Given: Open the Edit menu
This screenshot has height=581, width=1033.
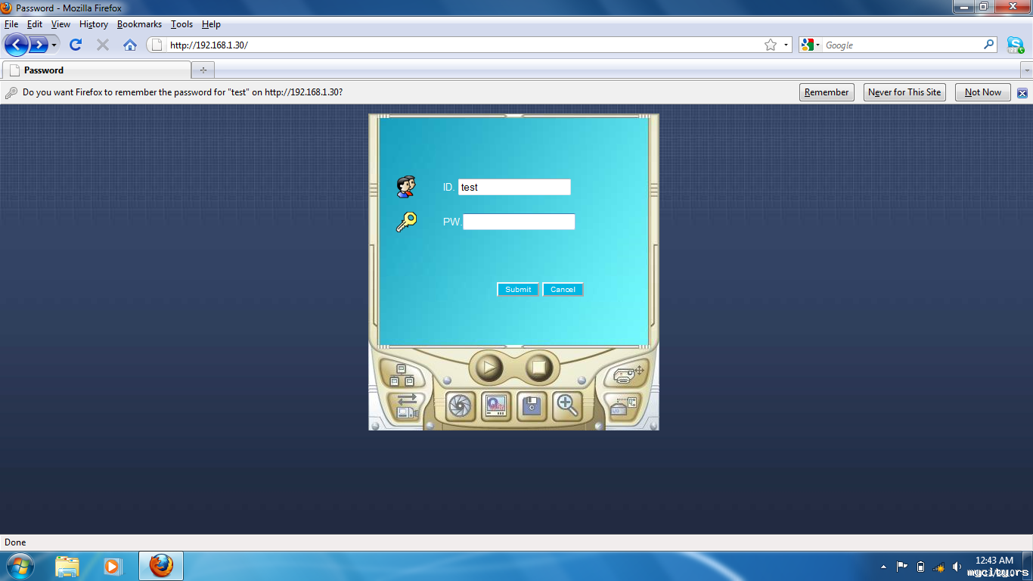Looking at the screenshot, I should pyautogui.click(x=35, y=24).
